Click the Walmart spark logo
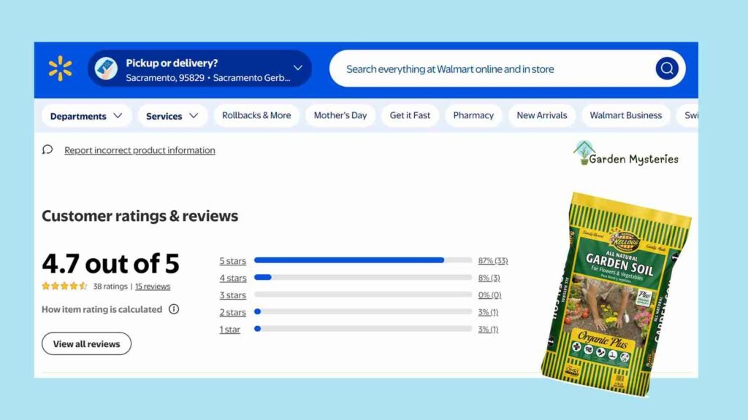The height and width of the screenshot is (420, 748). tap(60, 69)
